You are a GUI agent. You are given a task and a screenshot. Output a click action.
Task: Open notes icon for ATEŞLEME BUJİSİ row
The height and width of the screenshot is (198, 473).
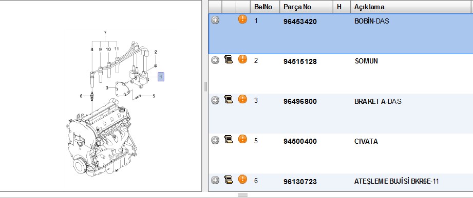click(x=229, y=180)
